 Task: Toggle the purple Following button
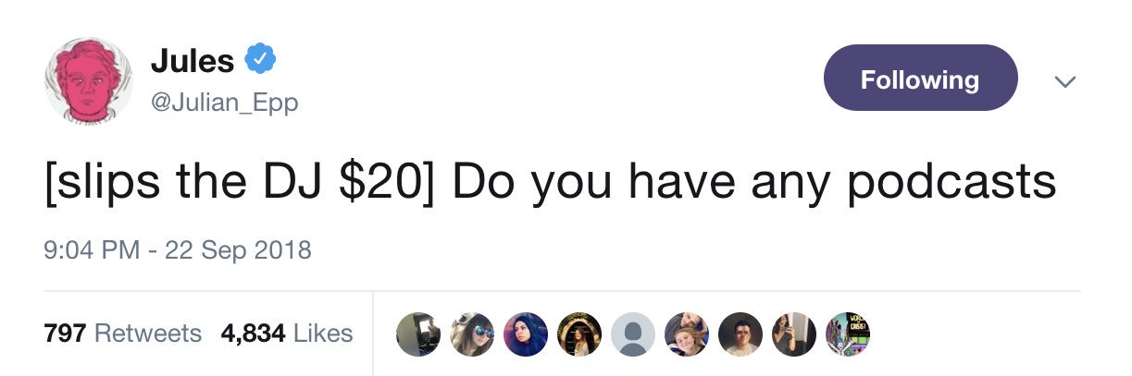click(x=920, y=79)
